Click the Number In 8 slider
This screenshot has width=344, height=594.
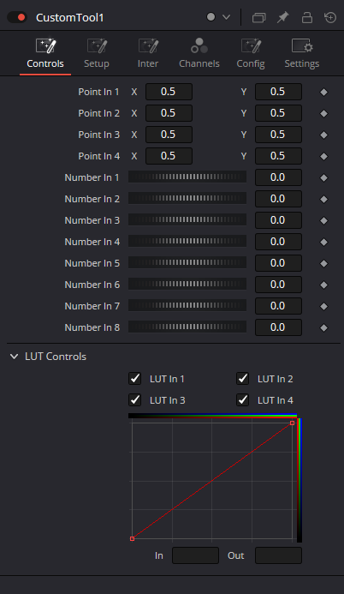pyautogui.click(x=187, y=327)
